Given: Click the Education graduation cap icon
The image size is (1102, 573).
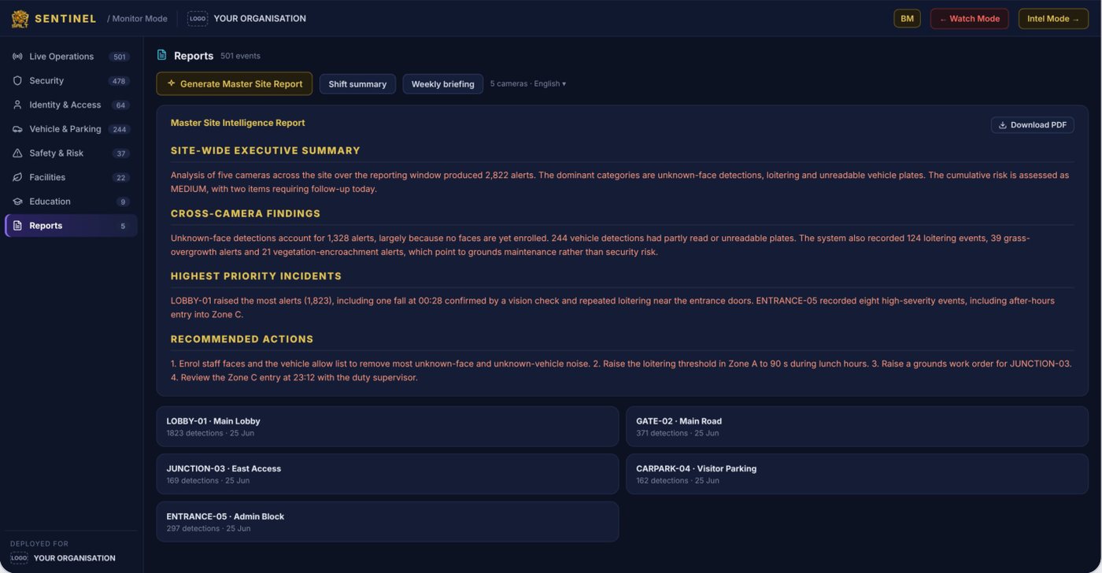Looking at the screenshot, I should pyautogui.click(x=17, y=201).
